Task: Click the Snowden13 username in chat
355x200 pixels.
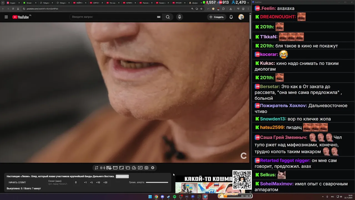Action: pyautogui.click(x=273, y=119)
